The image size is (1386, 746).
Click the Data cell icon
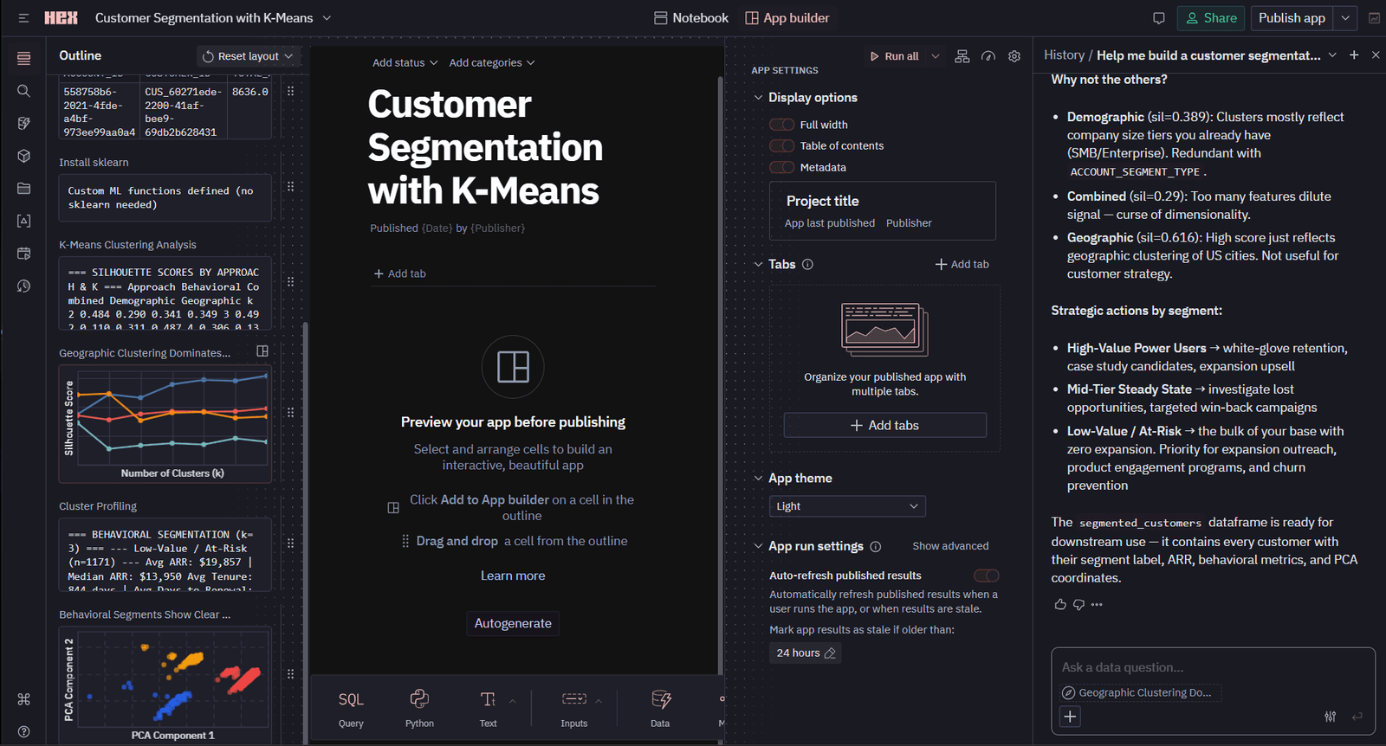660,699
